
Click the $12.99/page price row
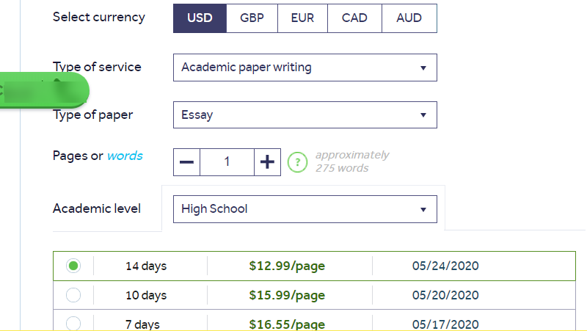click(314, 266)
